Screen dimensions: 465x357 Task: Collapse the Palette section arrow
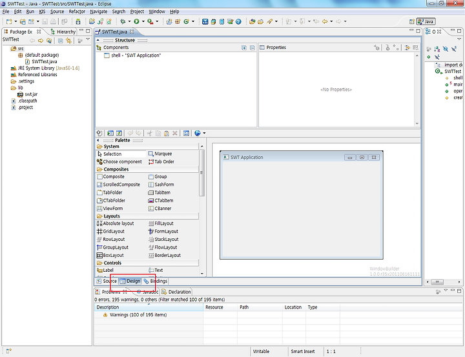coord(98,140)
